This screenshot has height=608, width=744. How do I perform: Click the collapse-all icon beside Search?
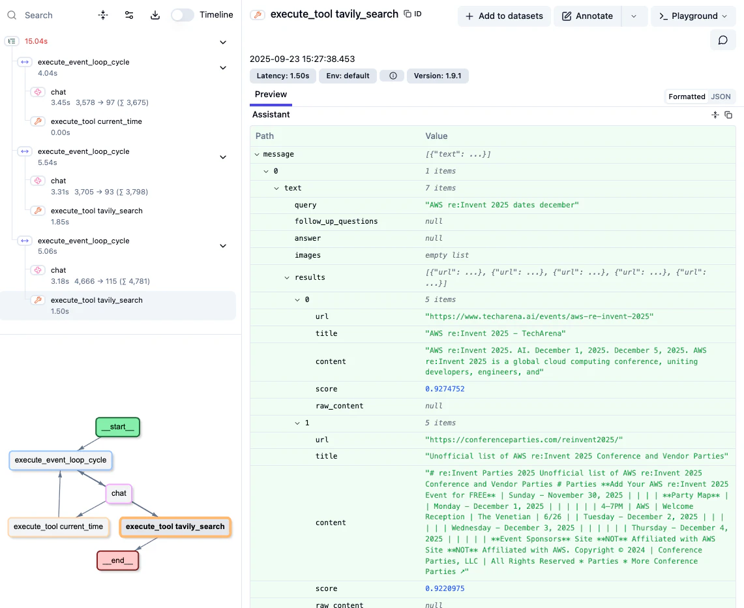(x=103, y=15)
